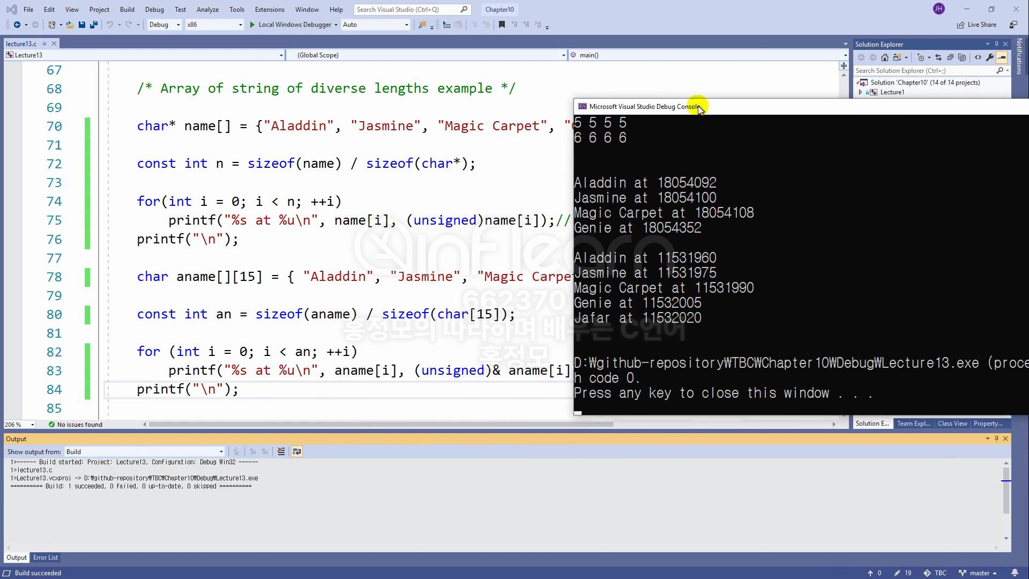Click the Undo arrow icon

[x=110, y=25]
